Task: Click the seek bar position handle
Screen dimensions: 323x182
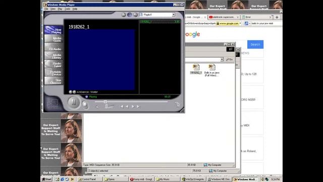Action: [x=105, y=102]
